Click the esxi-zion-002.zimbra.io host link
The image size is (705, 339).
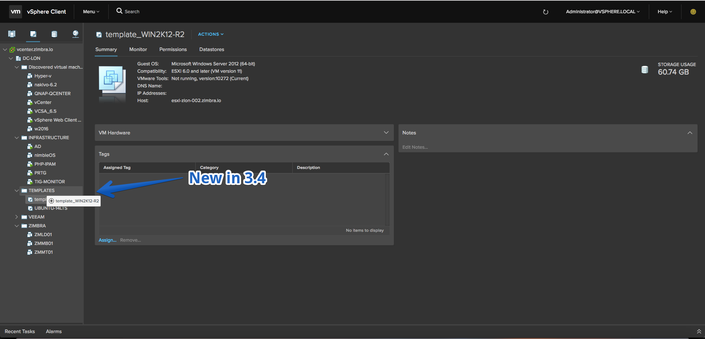pos(196,101)
